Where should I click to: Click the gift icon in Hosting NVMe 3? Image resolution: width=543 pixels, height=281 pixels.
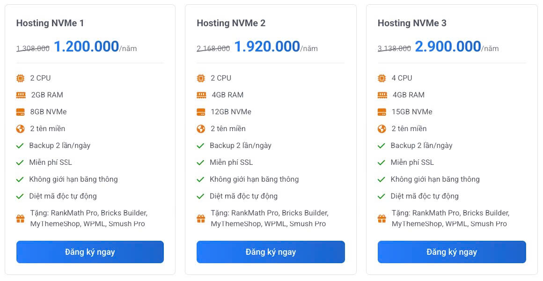click(382, 218)
